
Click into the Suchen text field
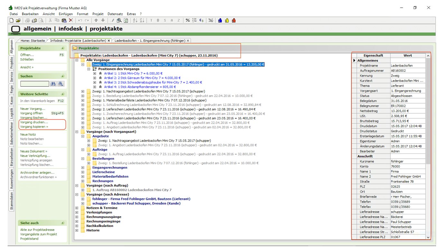[34, 84]
